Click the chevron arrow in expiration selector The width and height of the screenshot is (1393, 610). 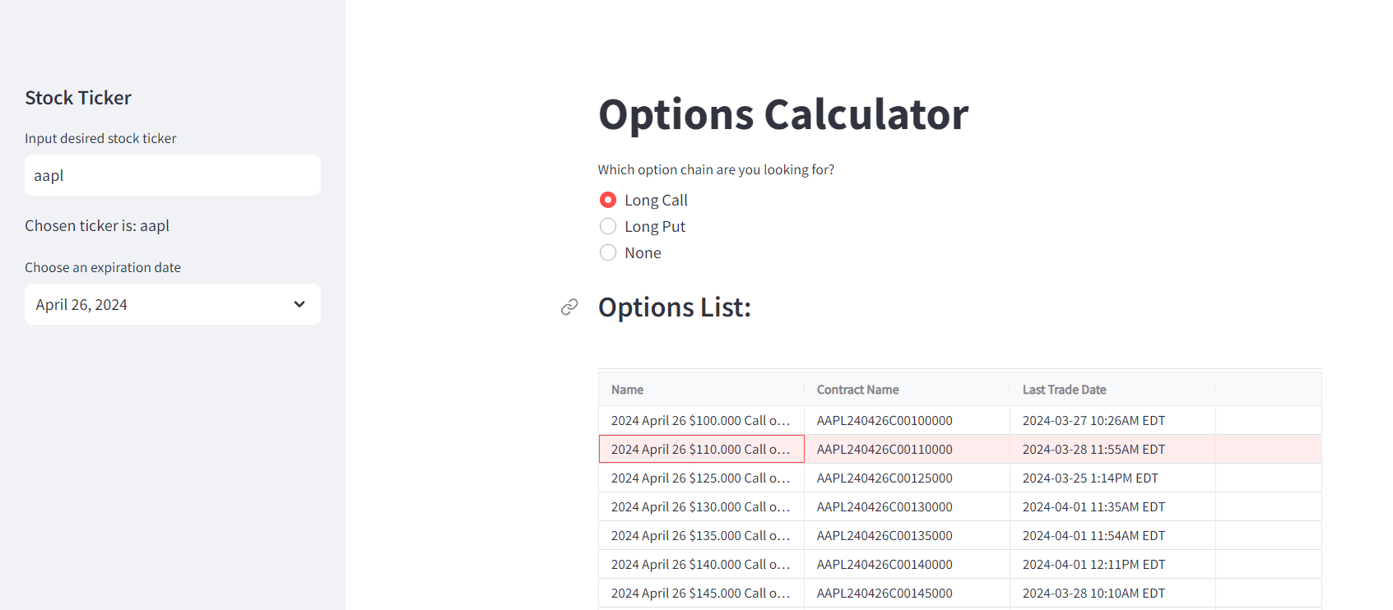tap(299, 304)
